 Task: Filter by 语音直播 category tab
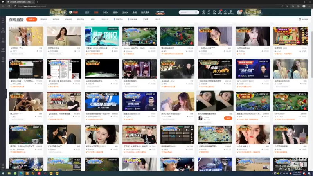(x=133, y=19)
